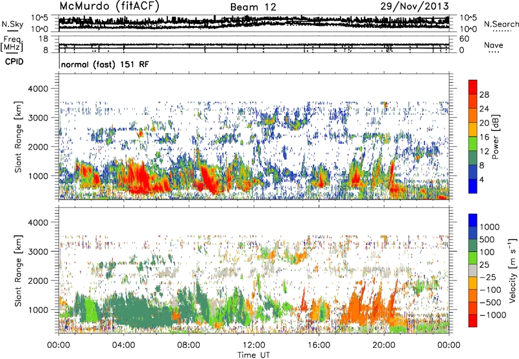This screenshot has width=519, height=359.
Task: Click the red high-power patch near 05:00
Action: pyautogui.click(x=139, y=178)
